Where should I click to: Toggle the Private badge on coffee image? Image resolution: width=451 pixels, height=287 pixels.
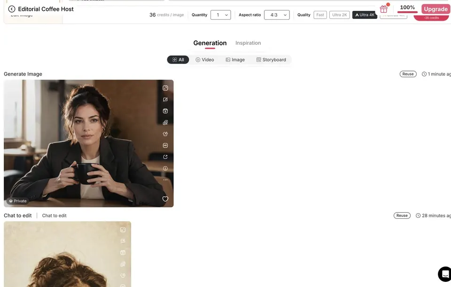coord(17,201)
